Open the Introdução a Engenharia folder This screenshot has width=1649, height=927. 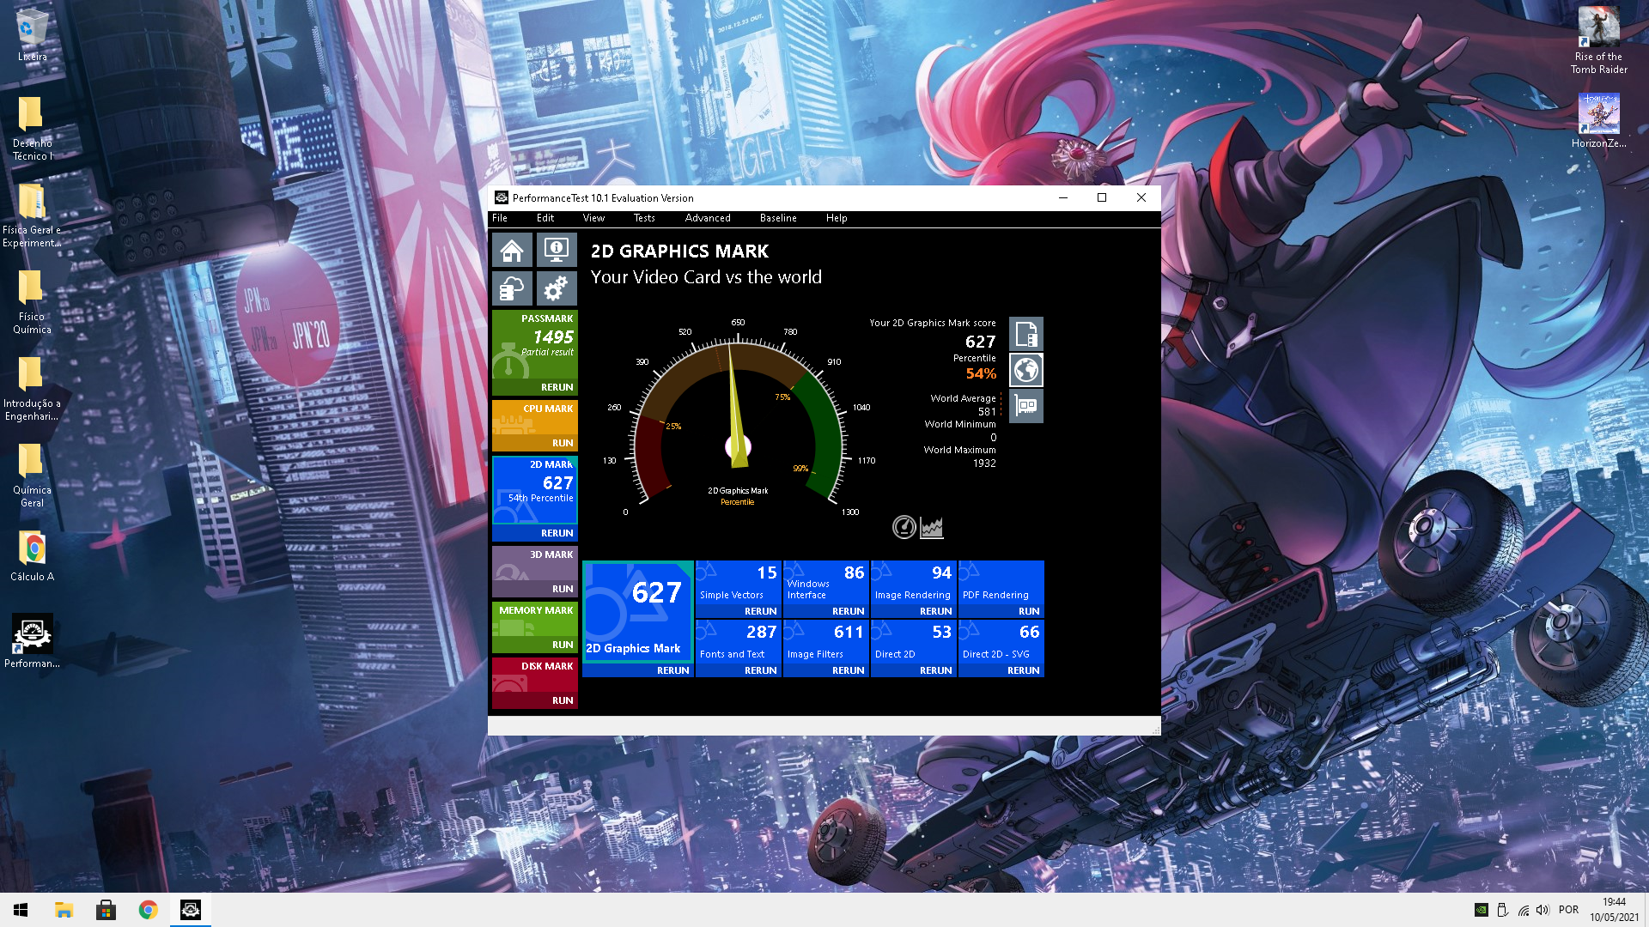pos(32,388)
